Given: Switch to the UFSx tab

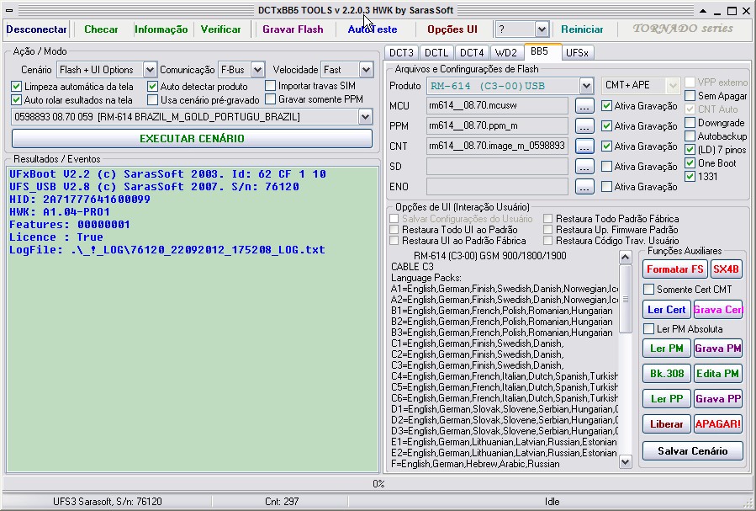Looking at the screenshot, I should coord(577,52).
